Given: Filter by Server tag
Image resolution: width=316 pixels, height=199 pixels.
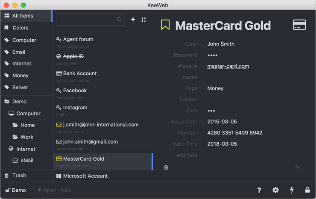Looking at the screenshot, I should coord(26,87).
